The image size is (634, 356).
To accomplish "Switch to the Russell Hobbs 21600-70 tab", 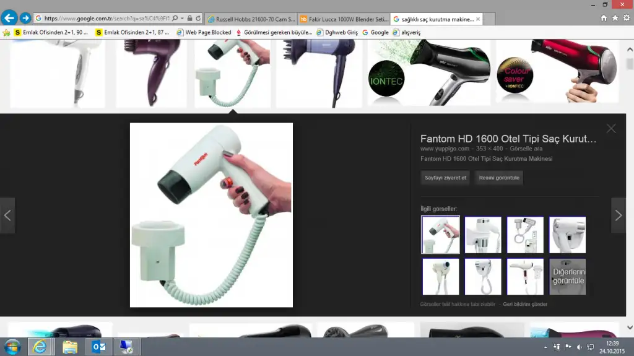I will coord(251,19).
